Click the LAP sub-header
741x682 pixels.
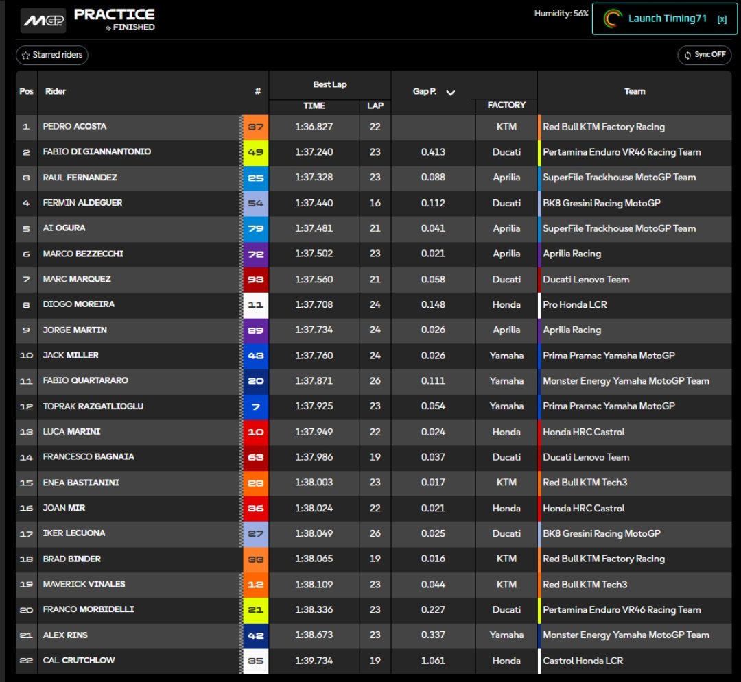[x=375, y=106]
